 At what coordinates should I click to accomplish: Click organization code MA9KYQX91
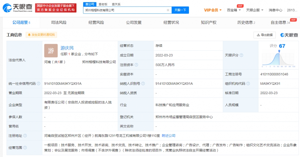270,84
